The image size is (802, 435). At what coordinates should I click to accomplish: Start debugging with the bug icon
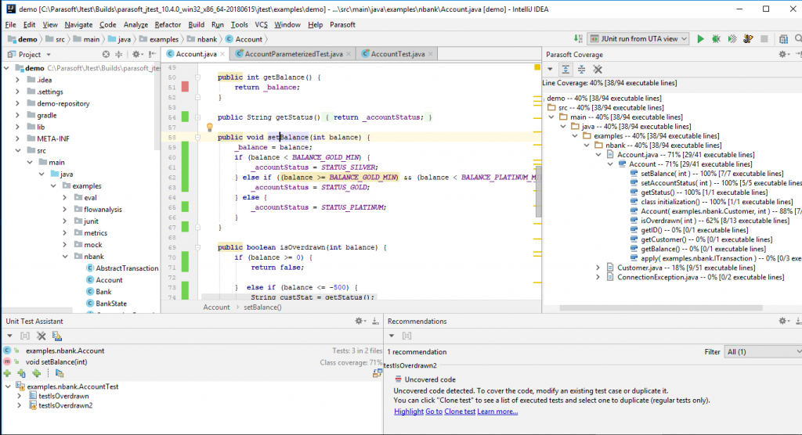717,38
